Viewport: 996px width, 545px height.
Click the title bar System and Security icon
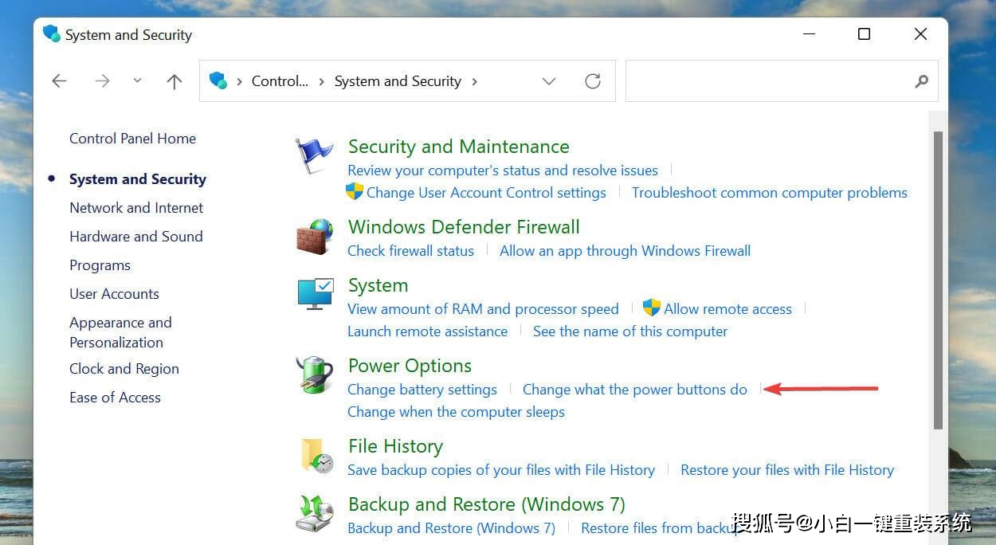[x=52, y=34]
